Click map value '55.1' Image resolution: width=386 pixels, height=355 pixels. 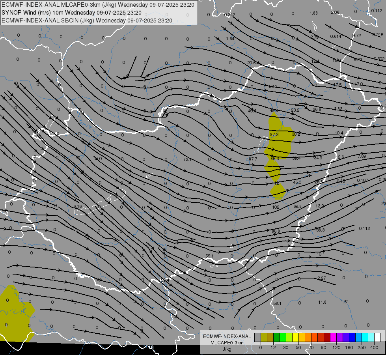(x=209, y=256)
